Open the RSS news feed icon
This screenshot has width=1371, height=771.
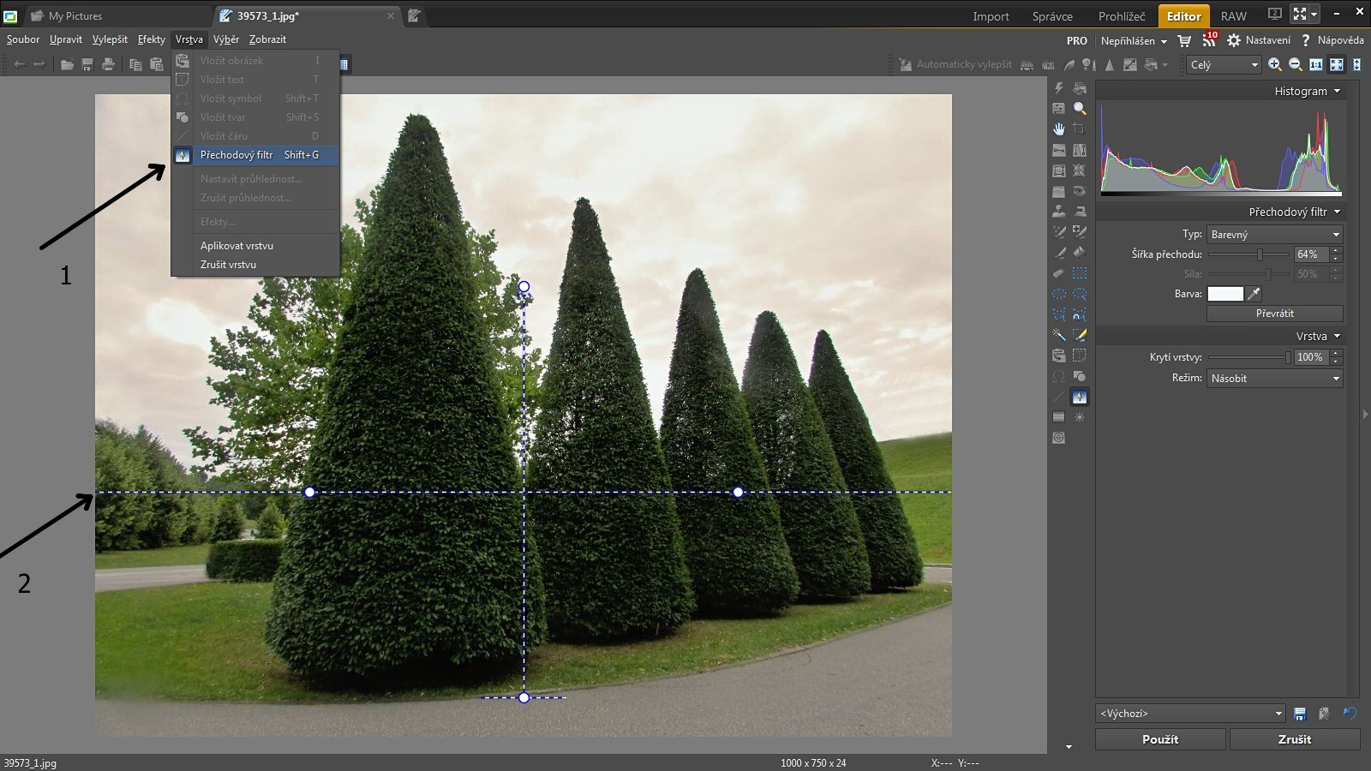[1208, 40]
